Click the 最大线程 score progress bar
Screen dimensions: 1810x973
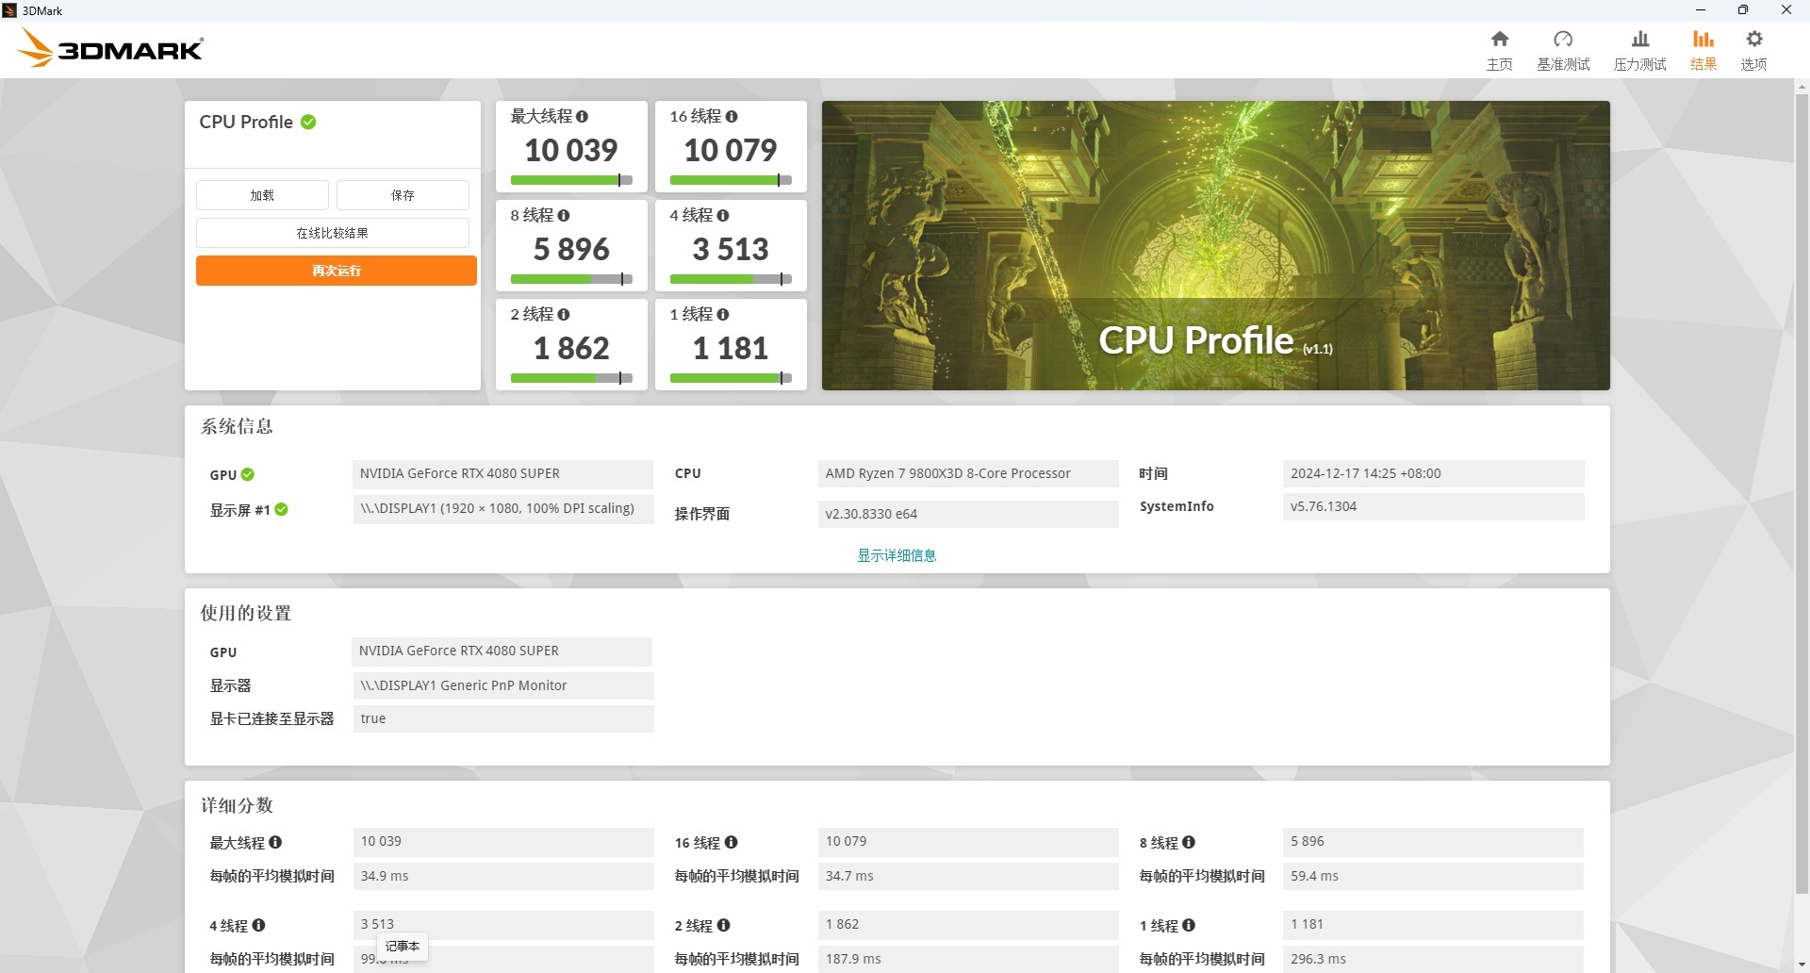pos(571,180)
